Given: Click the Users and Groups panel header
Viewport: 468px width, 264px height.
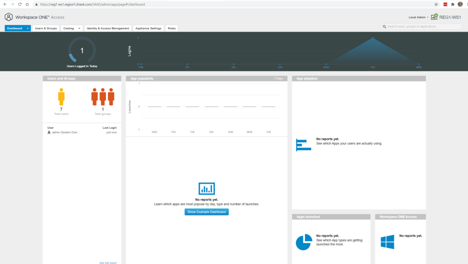Looking at the screenshot, I should click(82, 79).
